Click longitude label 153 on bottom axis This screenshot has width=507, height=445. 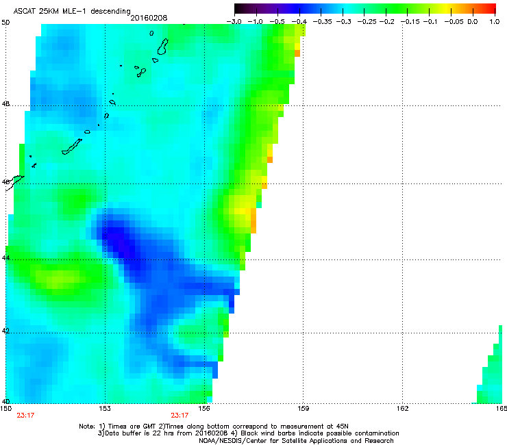pyautogui.click(x=105, y=409)
